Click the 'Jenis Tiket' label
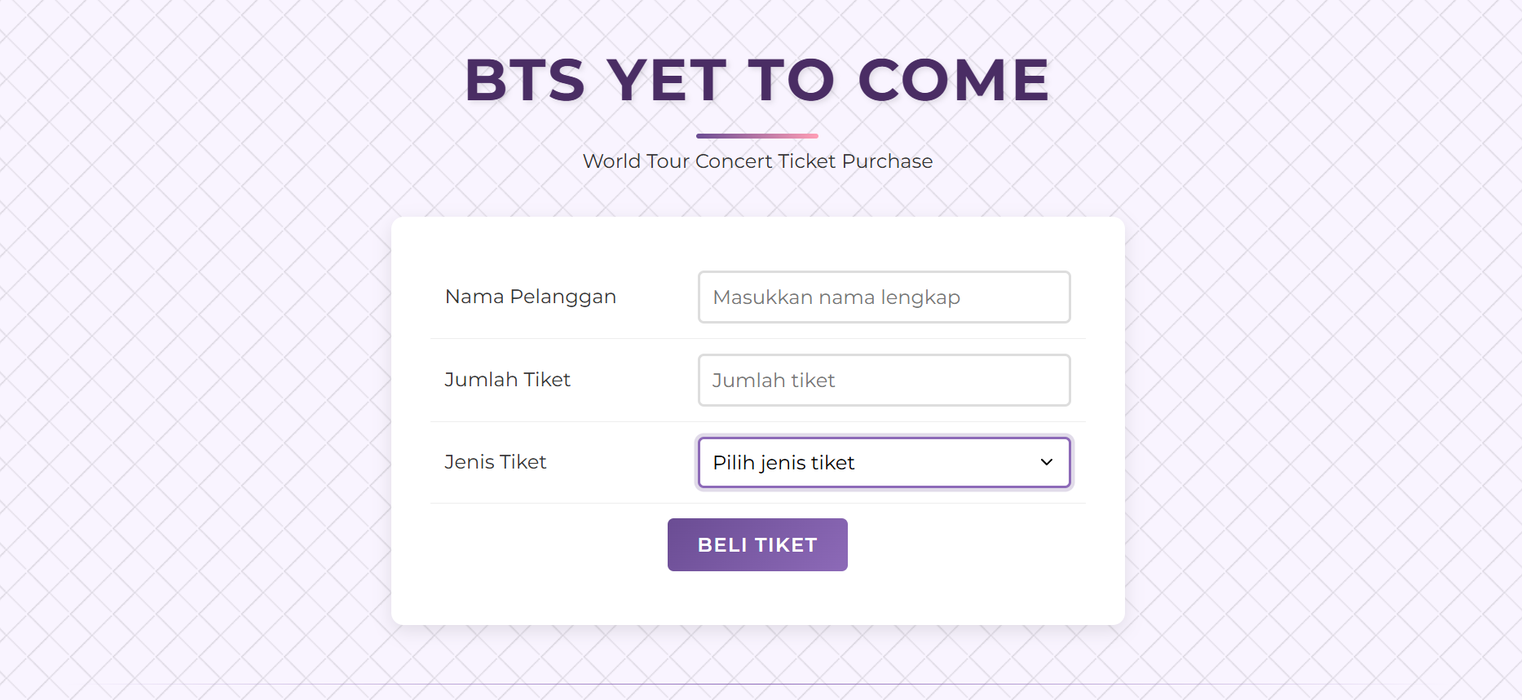Image resolution: width=1522 pixels, height=700 pixels. [495, 462]
